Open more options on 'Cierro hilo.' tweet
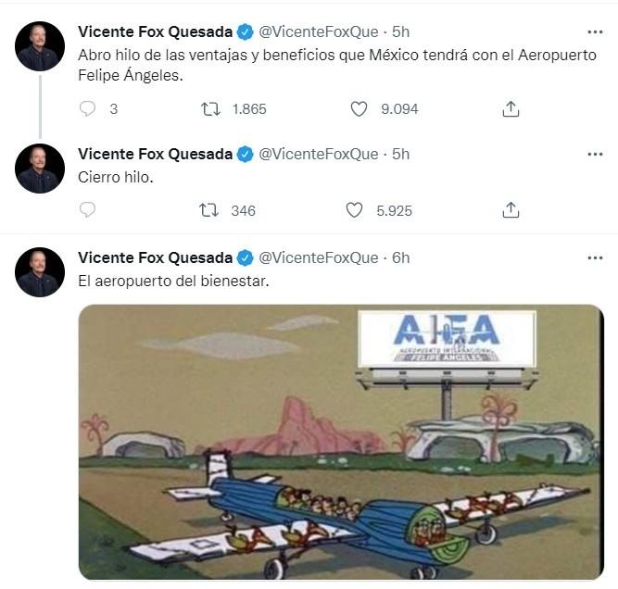The image size is (618, 589). (x=595, y=154)
